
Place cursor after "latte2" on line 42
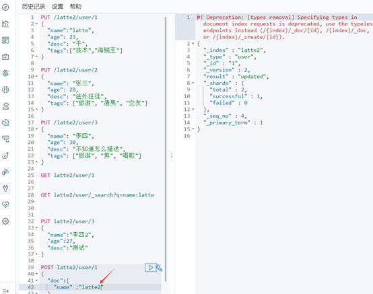point(102,287)
